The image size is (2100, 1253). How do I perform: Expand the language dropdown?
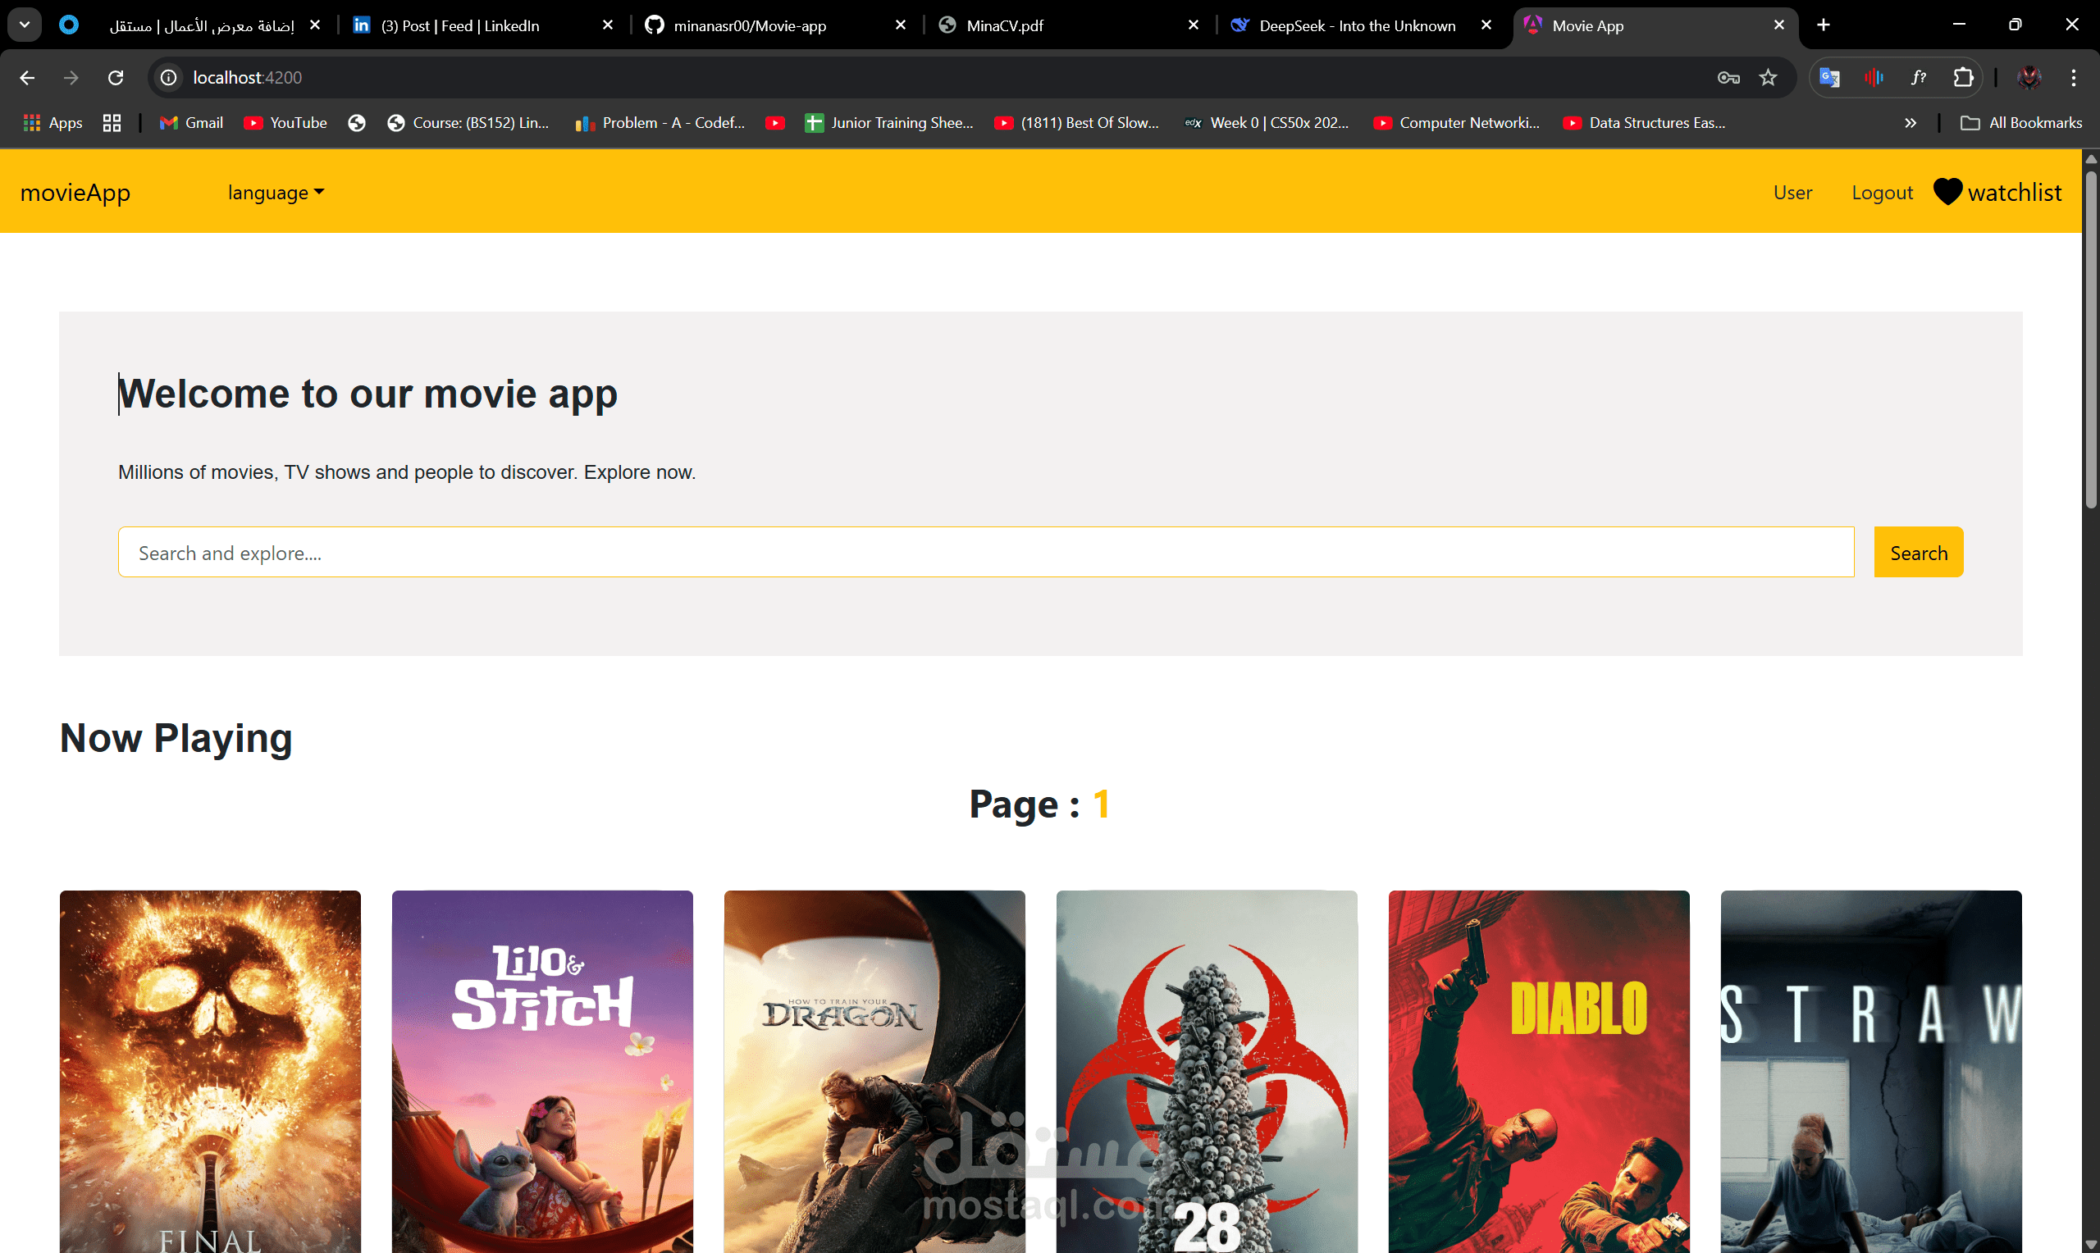276,193
